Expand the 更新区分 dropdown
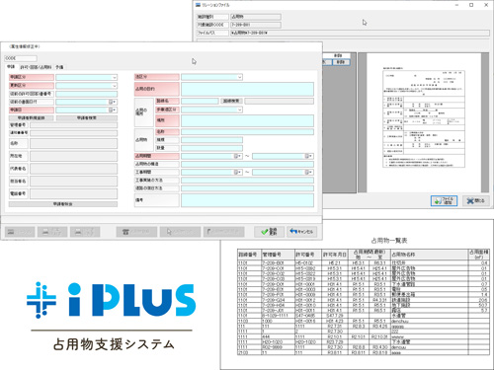 point(115,86)
